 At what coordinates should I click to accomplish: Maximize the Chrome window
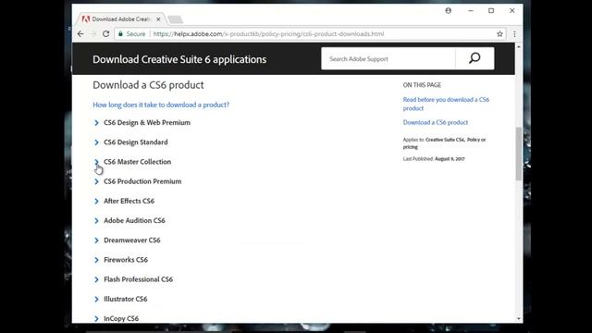491,10
